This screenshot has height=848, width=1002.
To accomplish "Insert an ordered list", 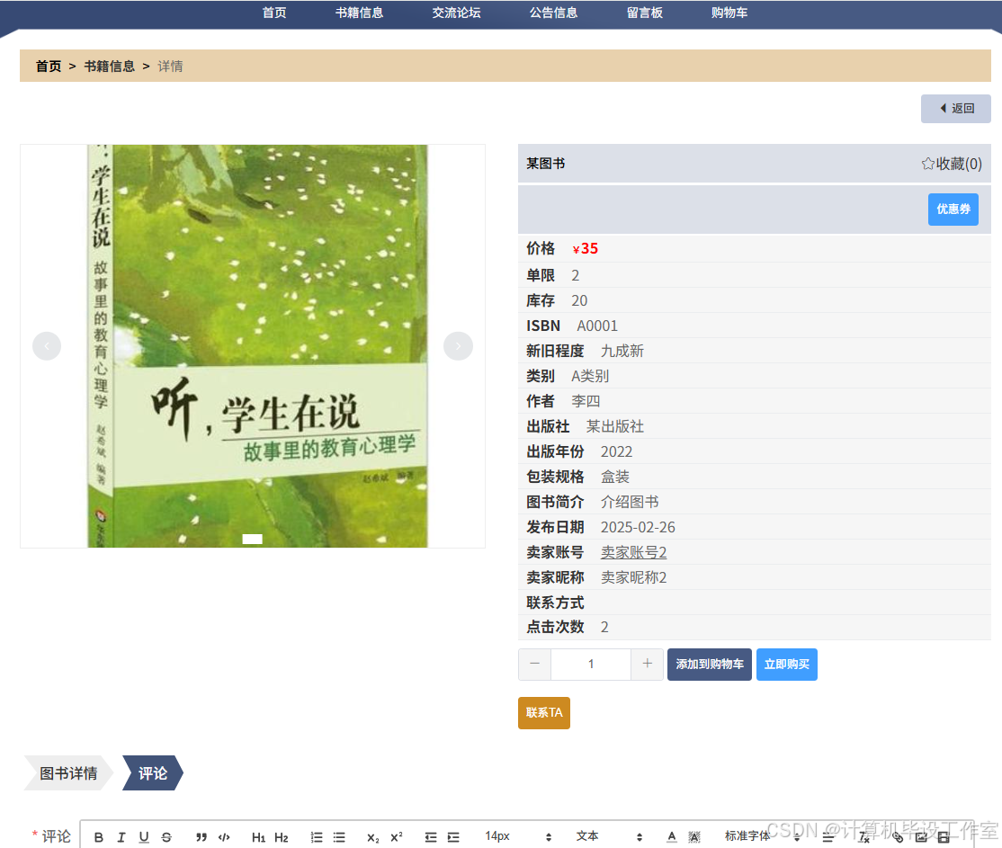I will point(317,837).
